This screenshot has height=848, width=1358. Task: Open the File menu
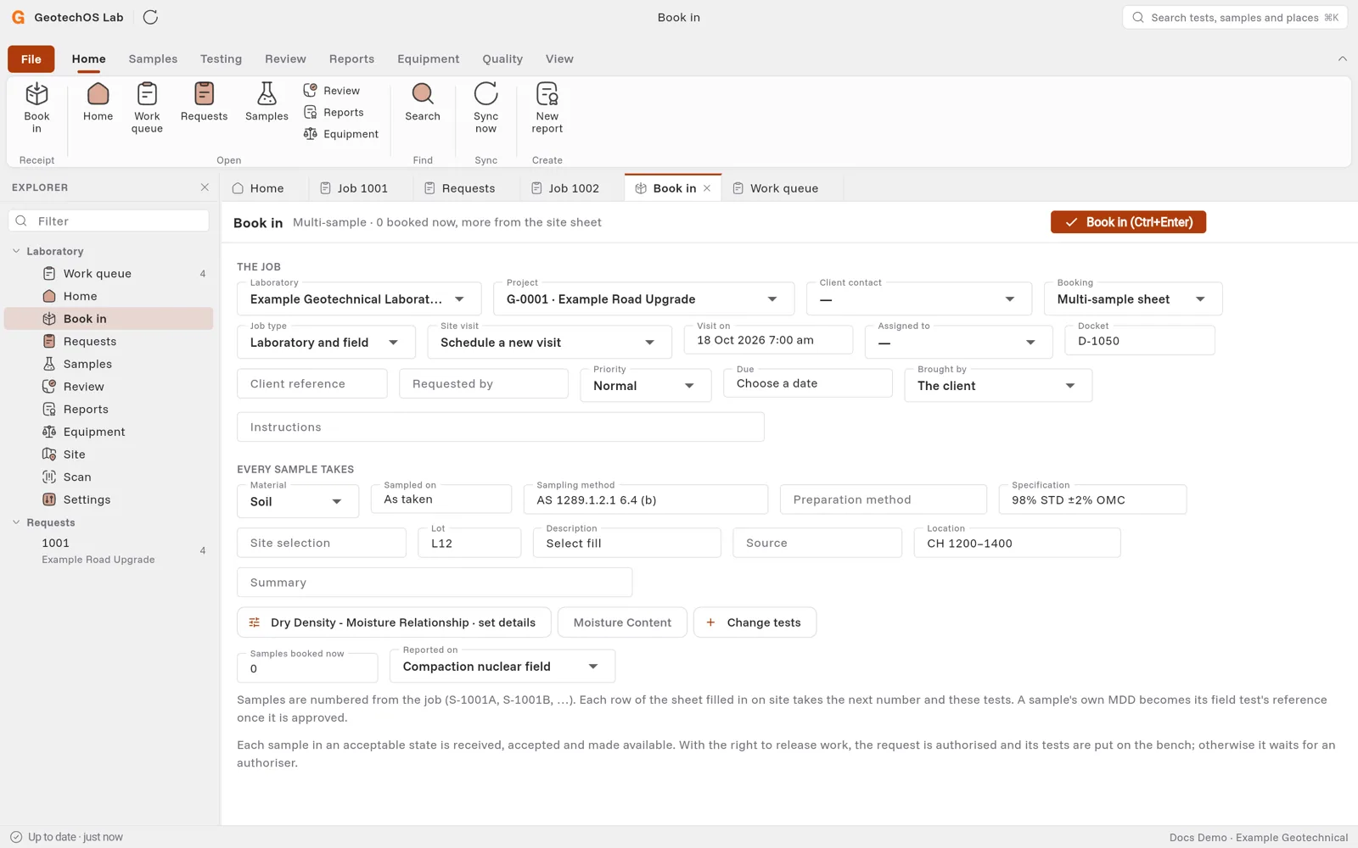31,59
